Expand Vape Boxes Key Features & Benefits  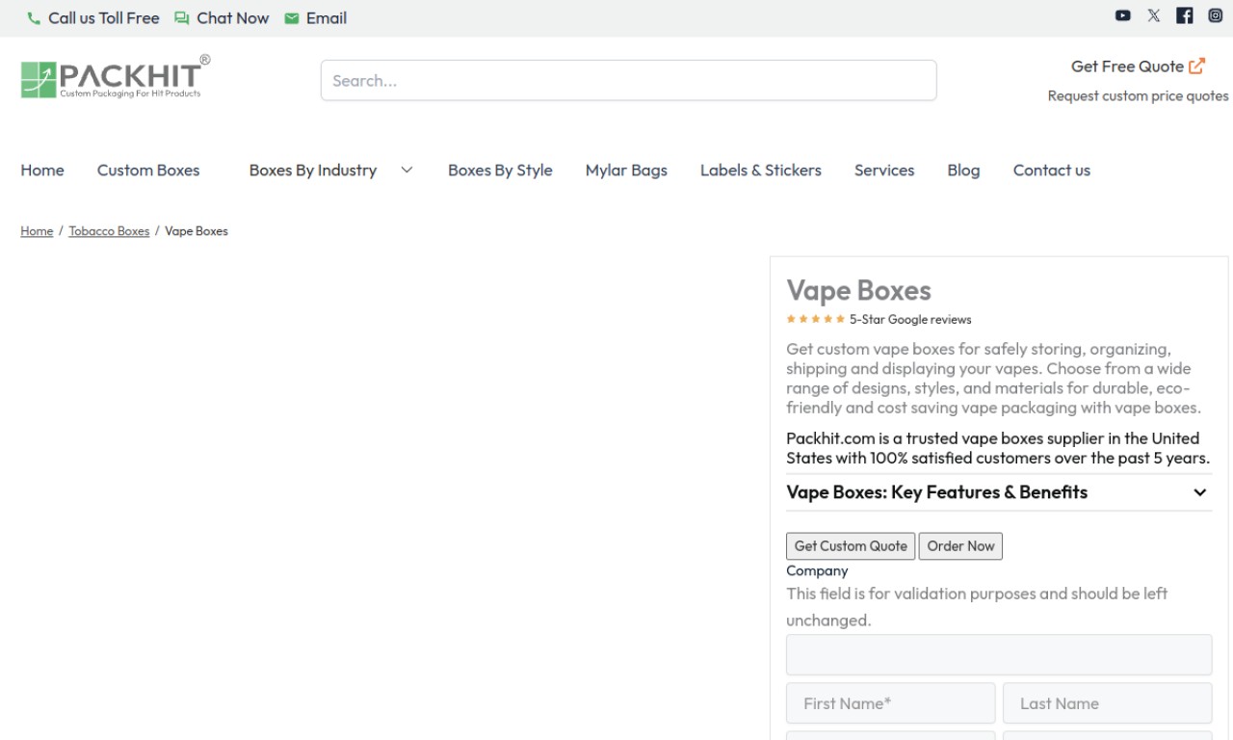click(x=1199, y=492)
